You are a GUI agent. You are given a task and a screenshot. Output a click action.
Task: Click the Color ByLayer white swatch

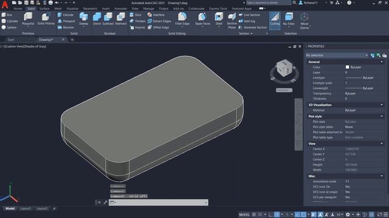pyautogui.click(x=347, y=67)
